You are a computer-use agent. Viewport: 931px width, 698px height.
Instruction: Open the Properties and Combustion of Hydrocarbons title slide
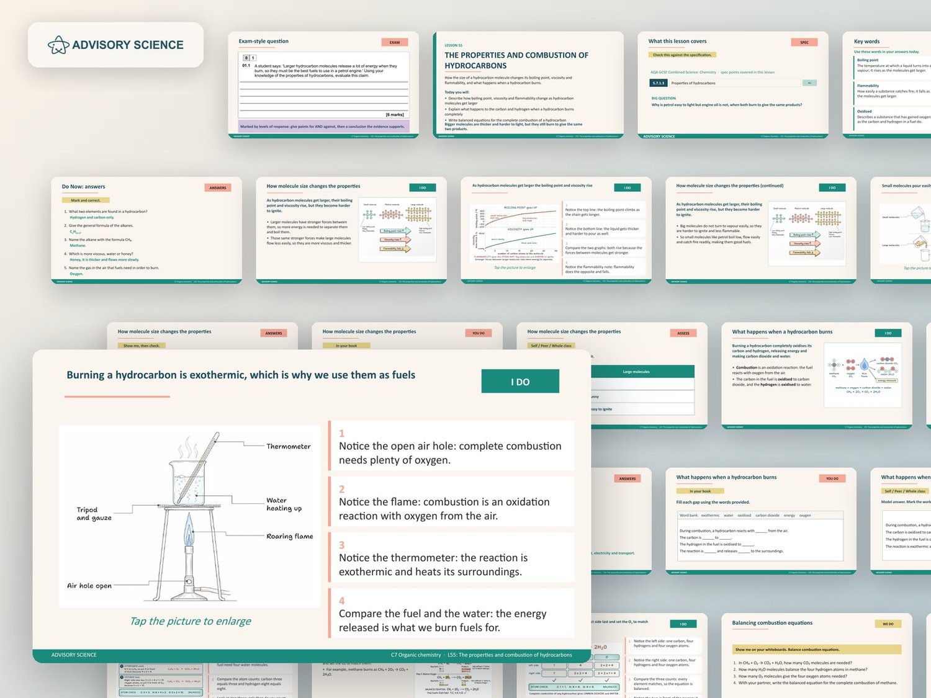click(x=528, y=85)
